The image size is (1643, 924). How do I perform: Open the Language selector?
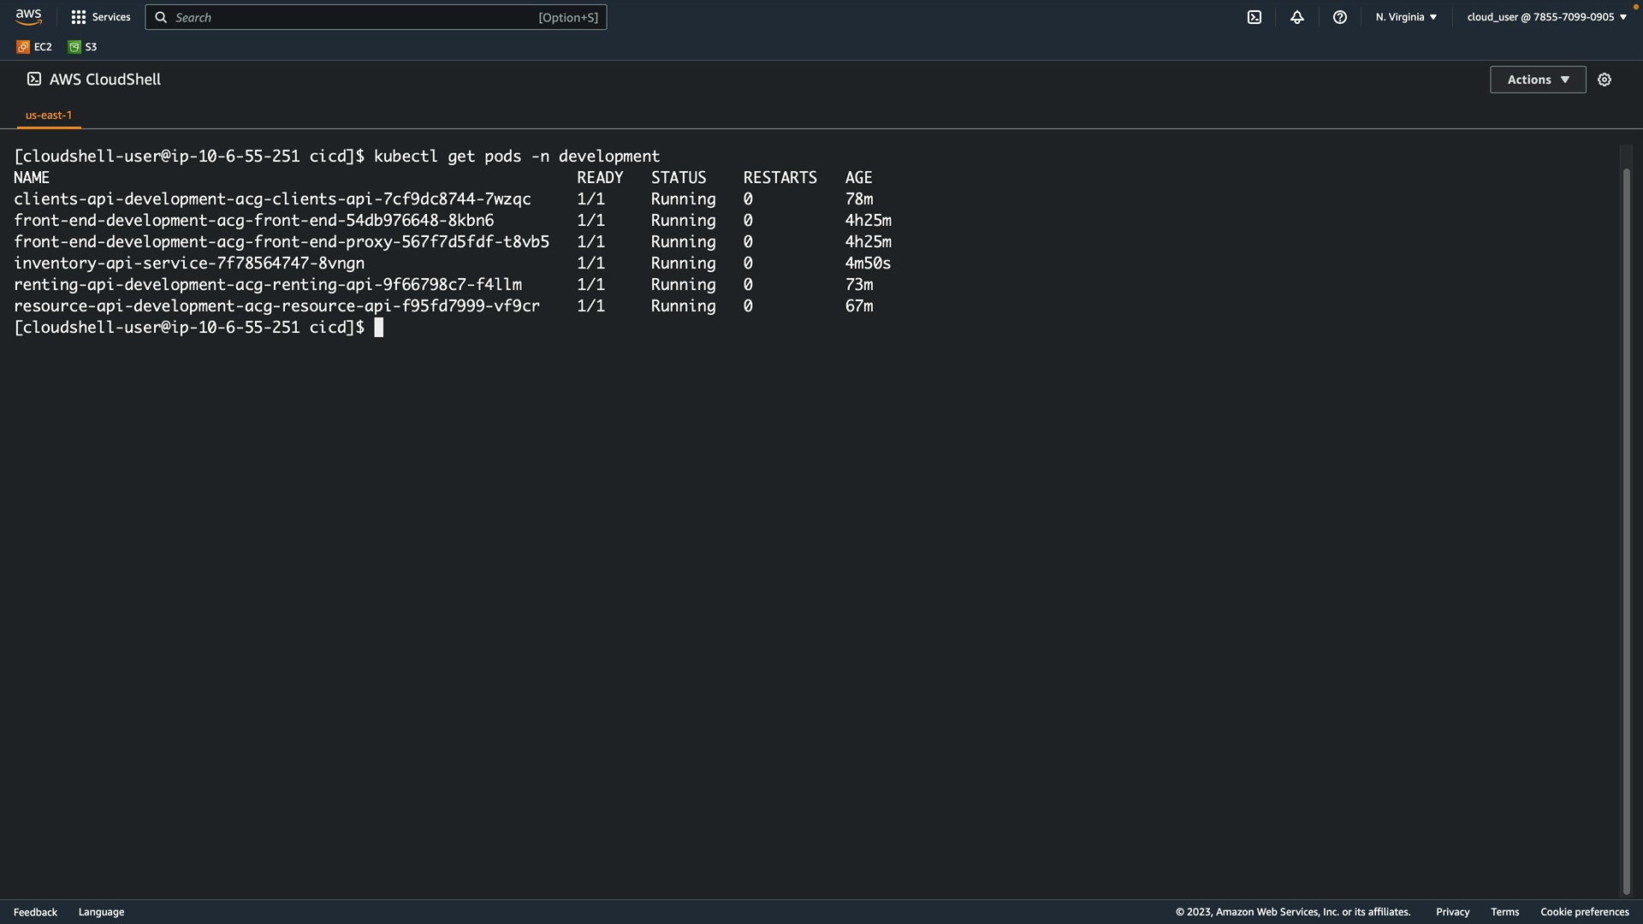[x=101, y=912]
